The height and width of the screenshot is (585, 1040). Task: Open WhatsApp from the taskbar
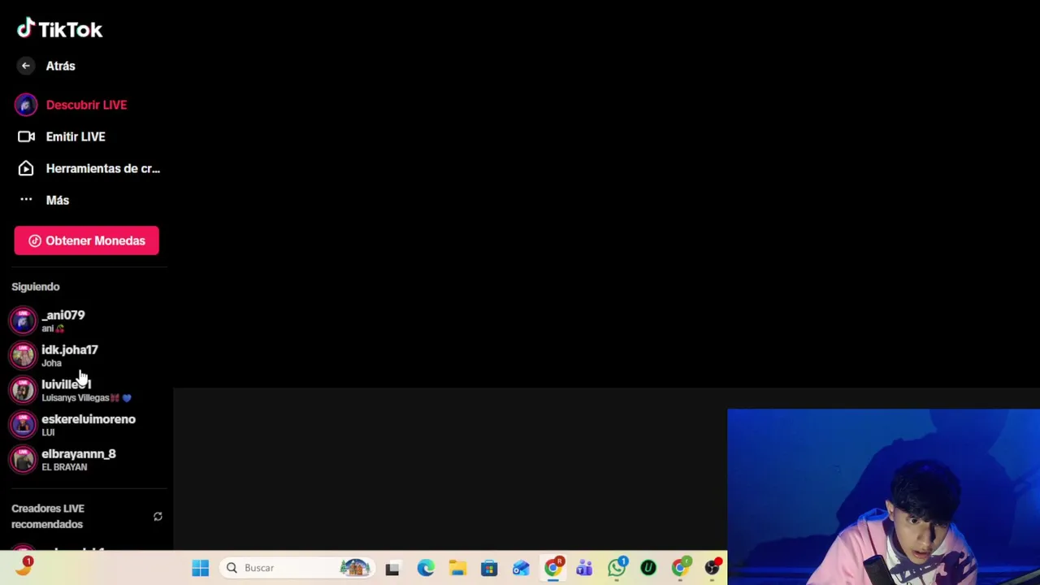[x=617, y=567]
